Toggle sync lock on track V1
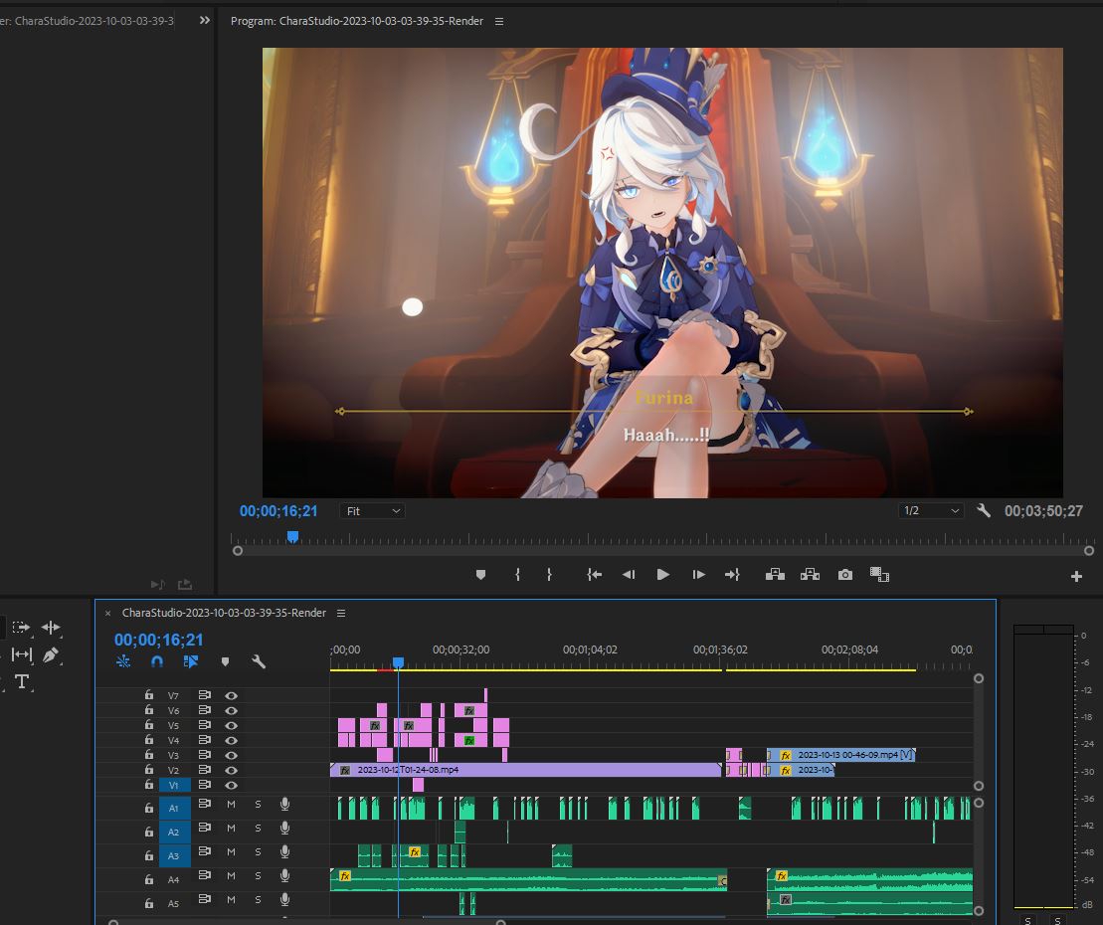Viewport: 1103px width, 925px height. (x=205, y=785)
